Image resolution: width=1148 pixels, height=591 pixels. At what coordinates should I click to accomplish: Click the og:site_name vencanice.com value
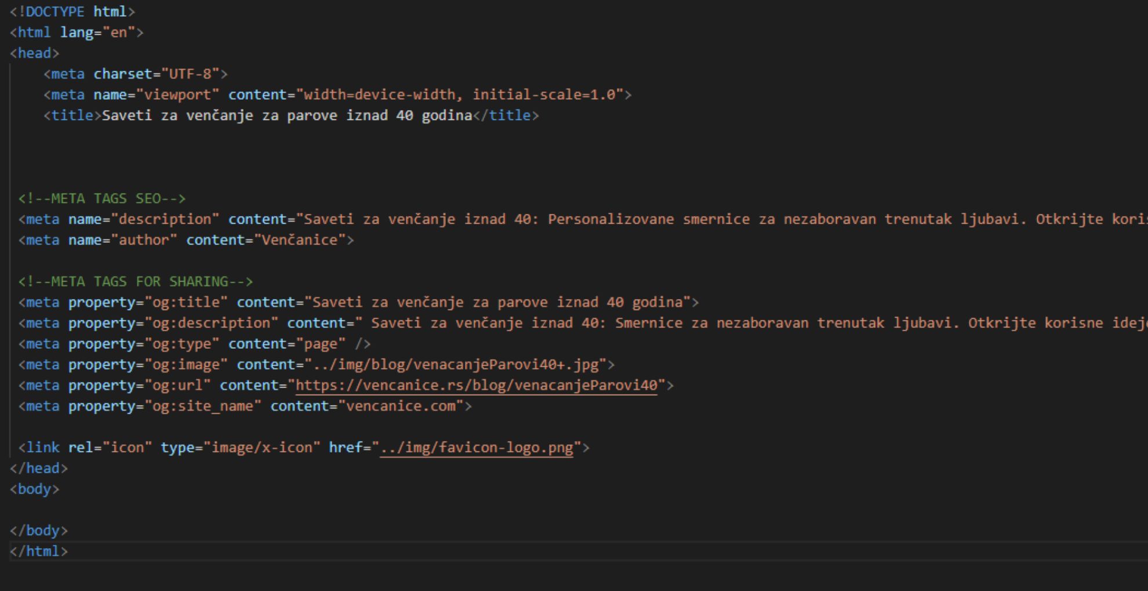click(x=400, y=406)
